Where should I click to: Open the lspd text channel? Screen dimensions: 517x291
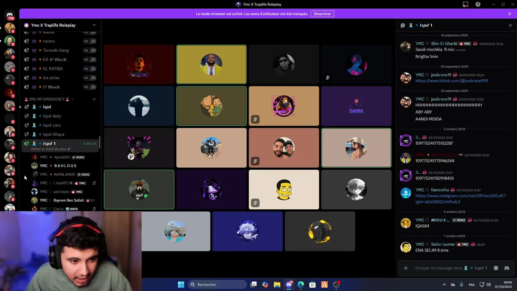coord(60,107)
